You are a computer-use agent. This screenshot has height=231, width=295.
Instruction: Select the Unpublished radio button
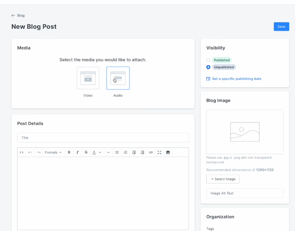pos(208,67)
